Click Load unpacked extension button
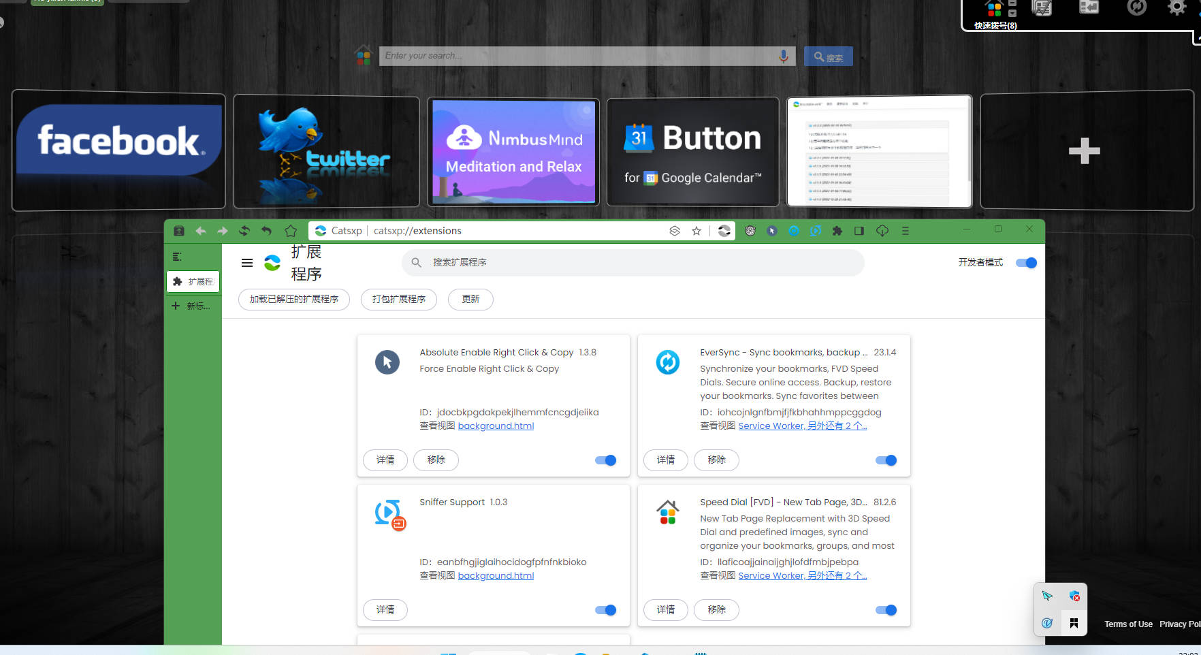The height and width of the screenshot is (655, 1201). [294, 300]
